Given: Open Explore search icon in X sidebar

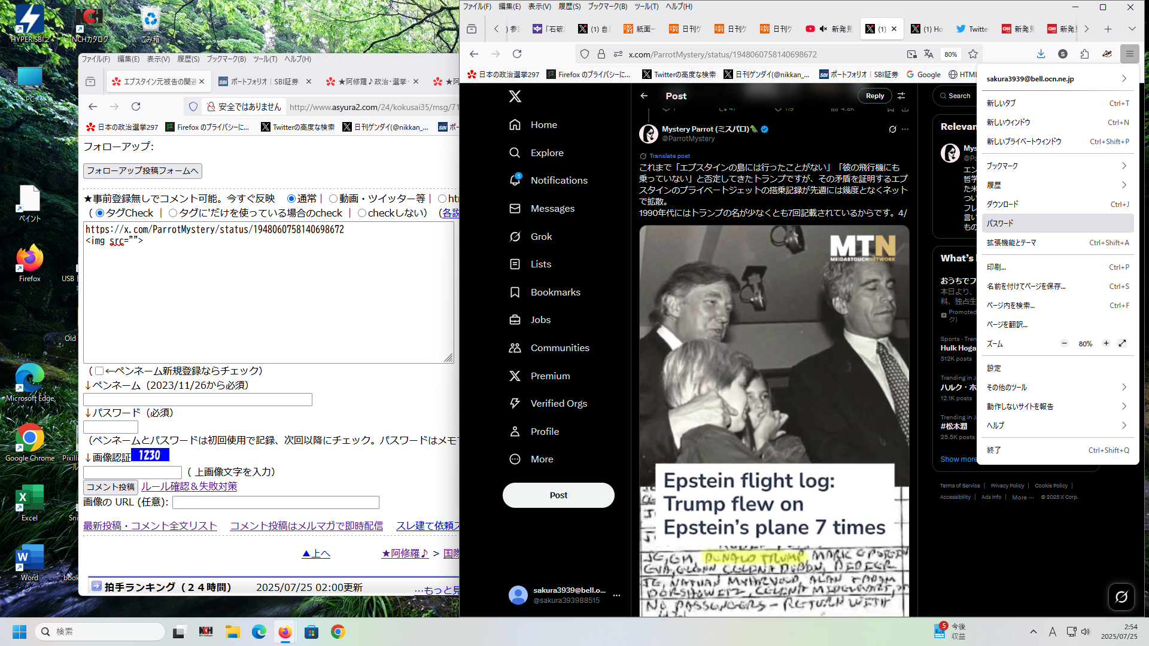Looking at the screenshot, I should 515,153.
